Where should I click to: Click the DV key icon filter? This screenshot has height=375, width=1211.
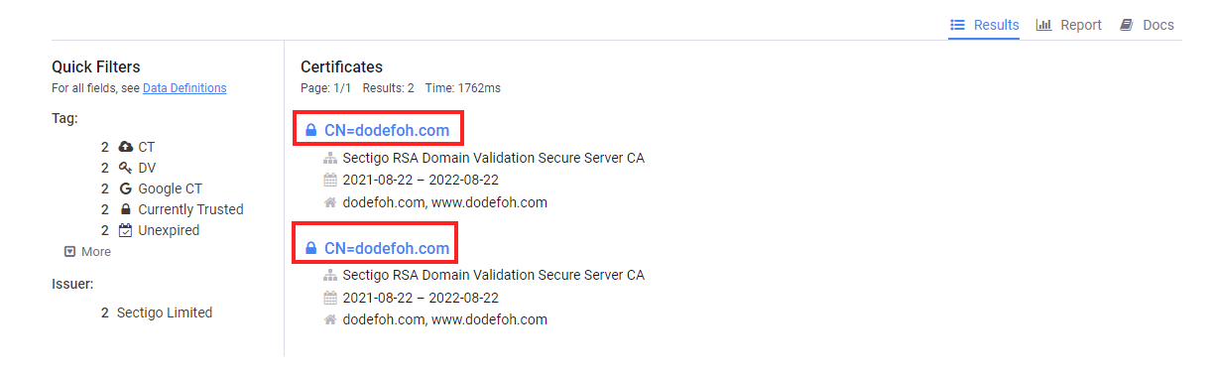[125, 168]
